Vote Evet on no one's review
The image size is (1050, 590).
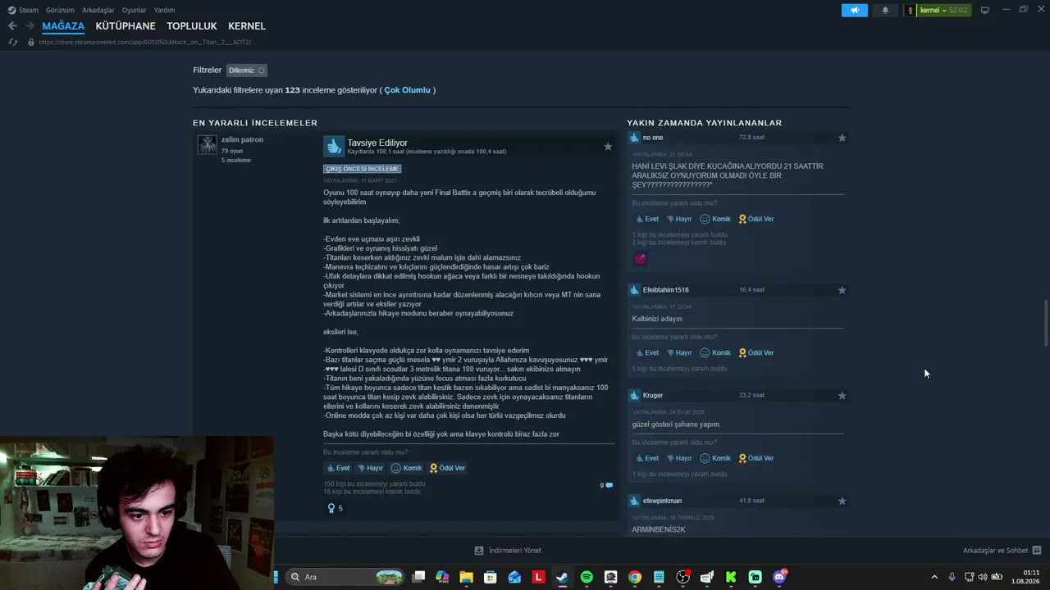647,220
